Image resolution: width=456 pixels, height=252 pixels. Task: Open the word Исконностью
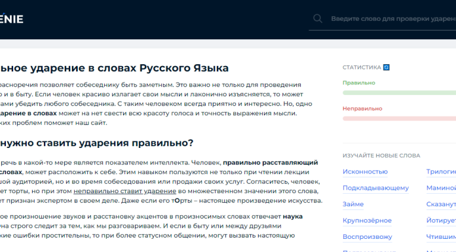(365, 171)
